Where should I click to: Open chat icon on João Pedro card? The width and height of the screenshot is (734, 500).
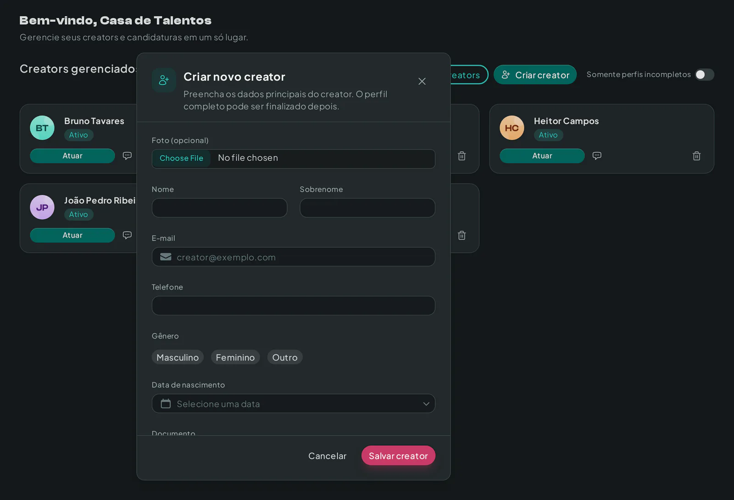[127, 235]
